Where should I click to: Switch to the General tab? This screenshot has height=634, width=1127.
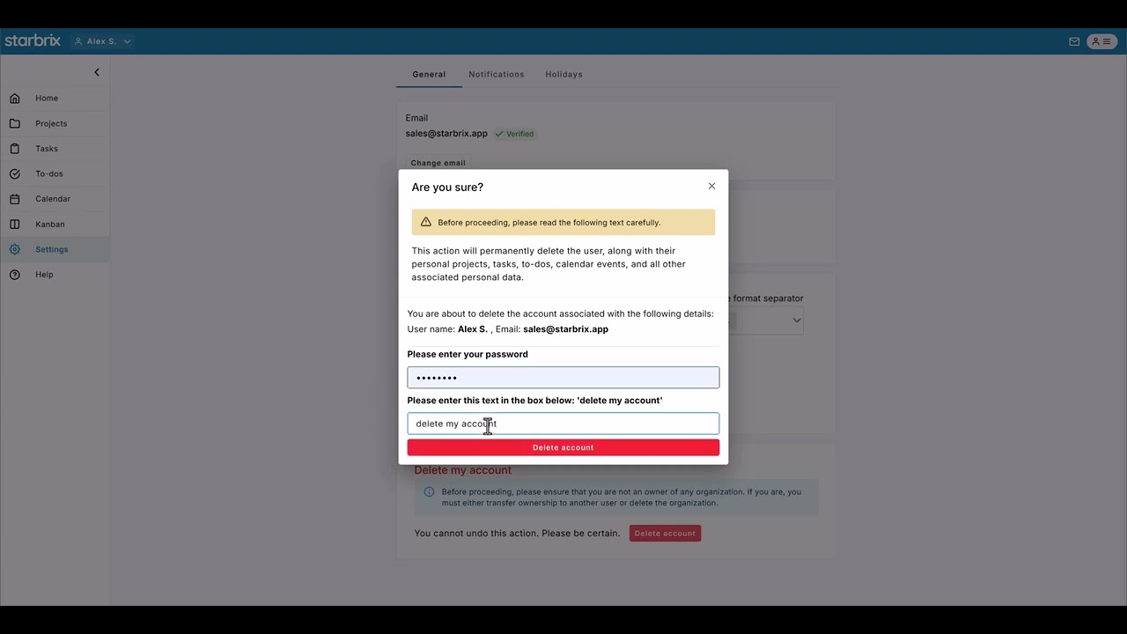pos(429,74)
